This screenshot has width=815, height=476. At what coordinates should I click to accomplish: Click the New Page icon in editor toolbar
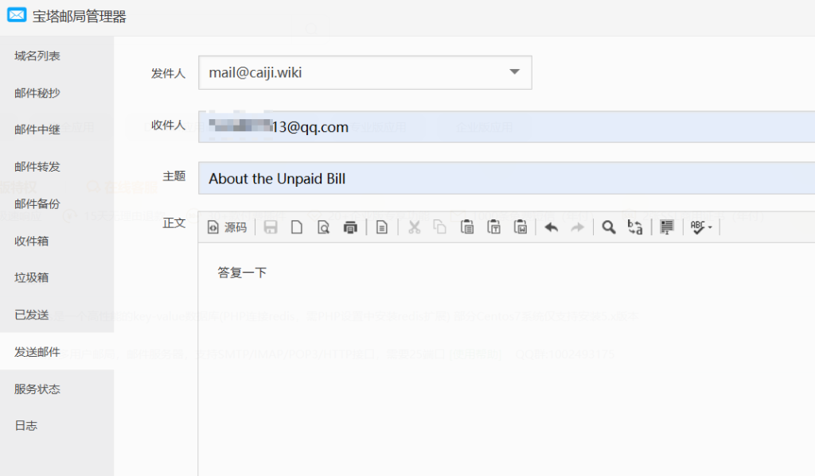[297, 227]
